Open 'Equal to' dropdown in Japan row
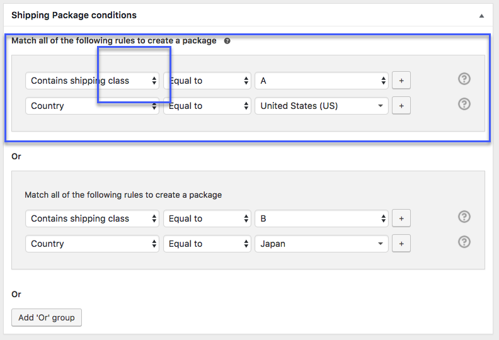The width and height of the screenshot is (499, 340). 207,244
